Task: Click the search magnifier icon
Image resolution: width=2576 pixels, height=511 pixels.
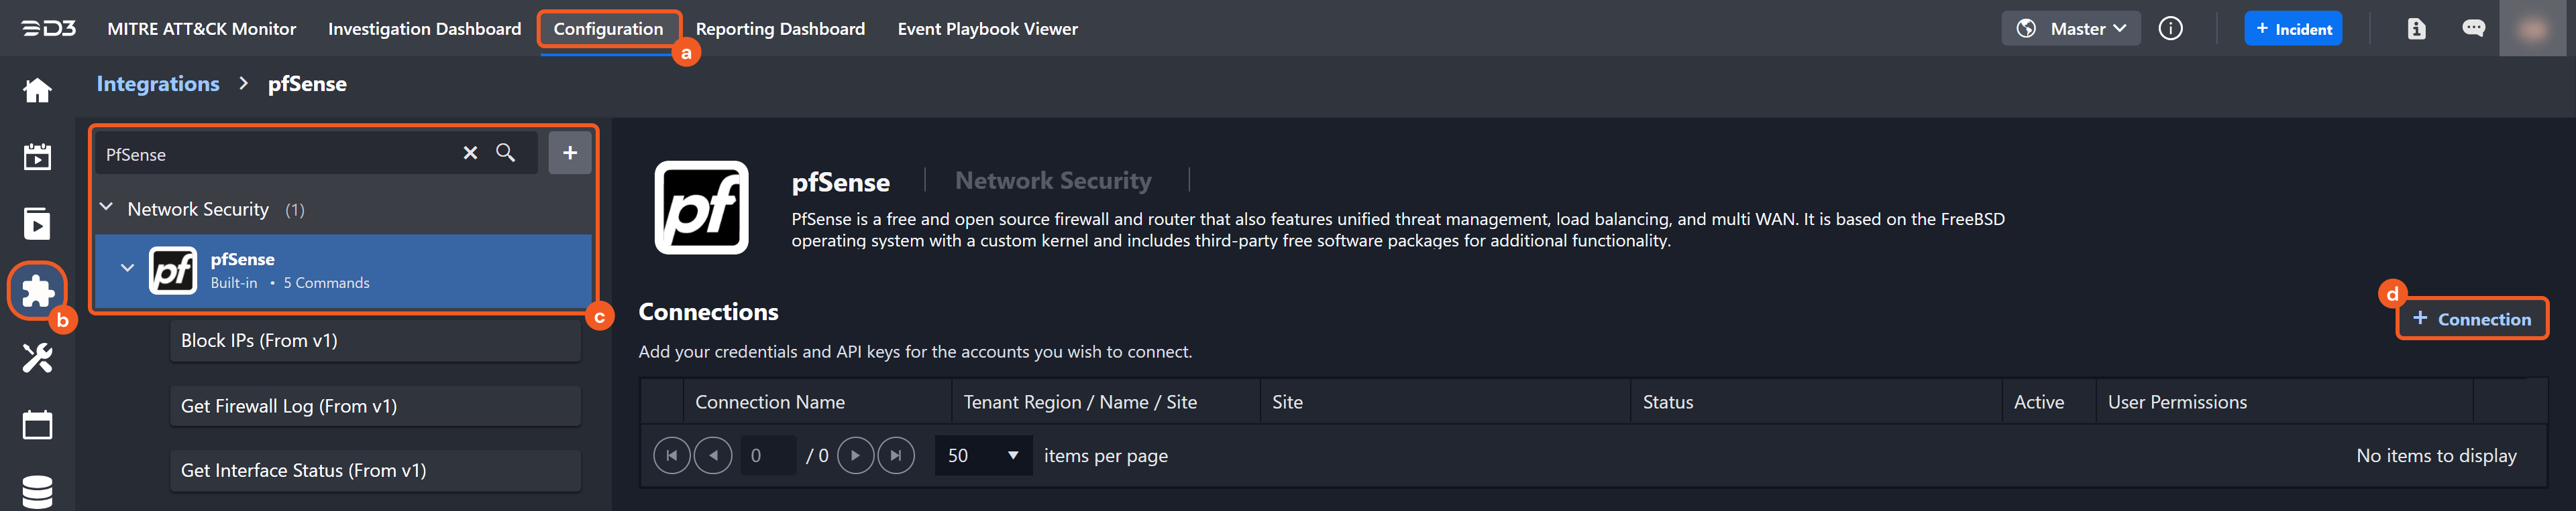Action: [506, 153]
